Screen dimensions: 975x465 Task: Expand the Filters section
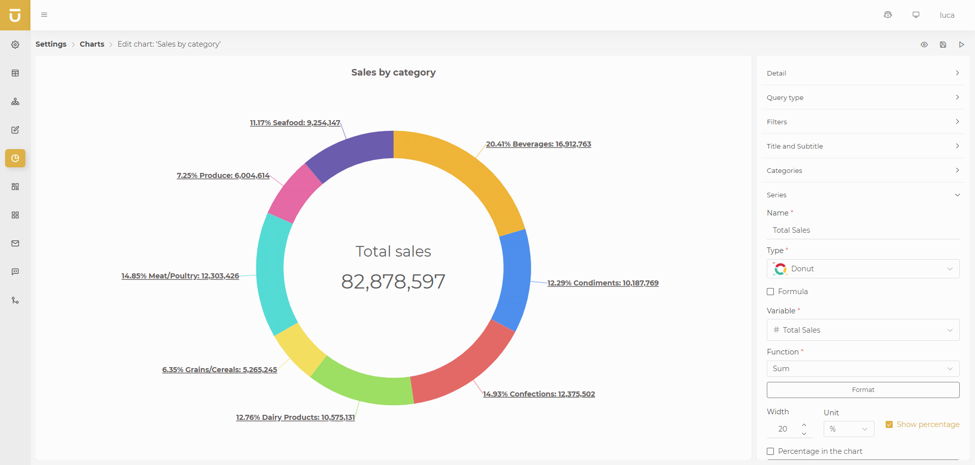pos(863,122)
